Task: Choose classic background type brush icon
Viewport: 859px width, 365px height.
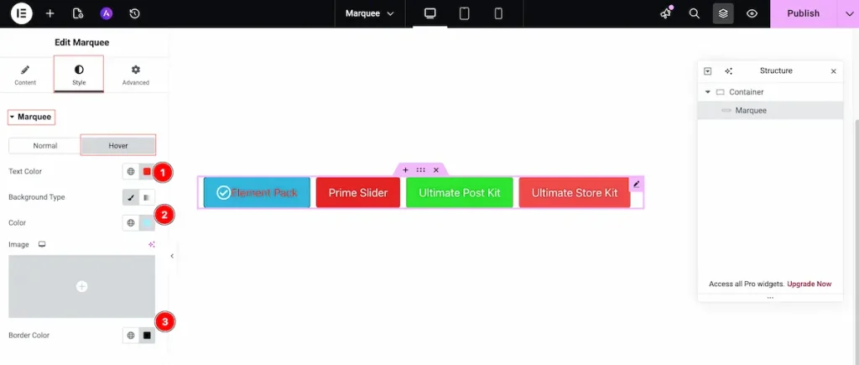Action: [x=131, y=197]
